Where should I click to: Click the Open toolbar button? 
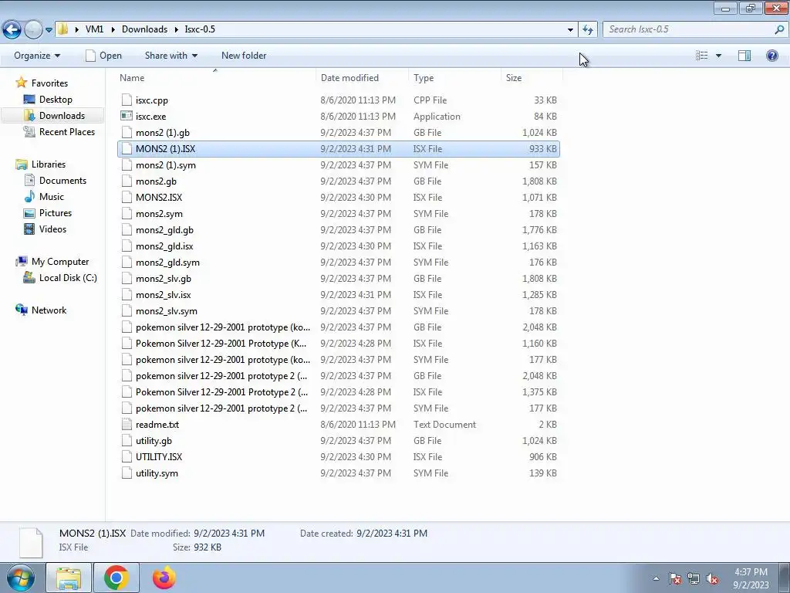point(104,56)
